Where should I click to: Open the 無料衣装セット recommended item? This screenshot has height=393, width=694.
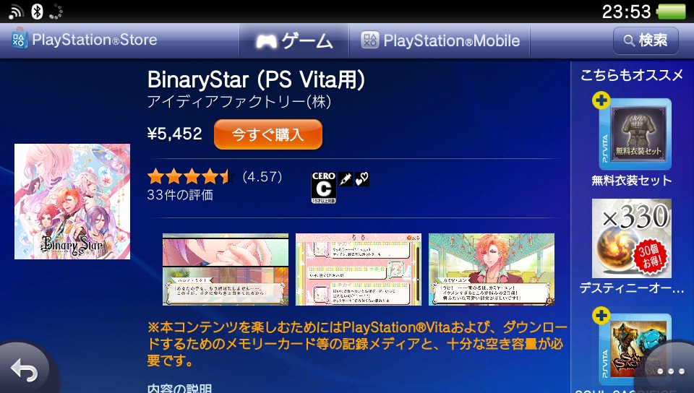click(632, 141)
